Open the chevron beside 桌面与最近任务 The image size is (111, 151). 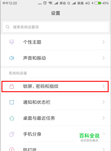tap(104, 118)
